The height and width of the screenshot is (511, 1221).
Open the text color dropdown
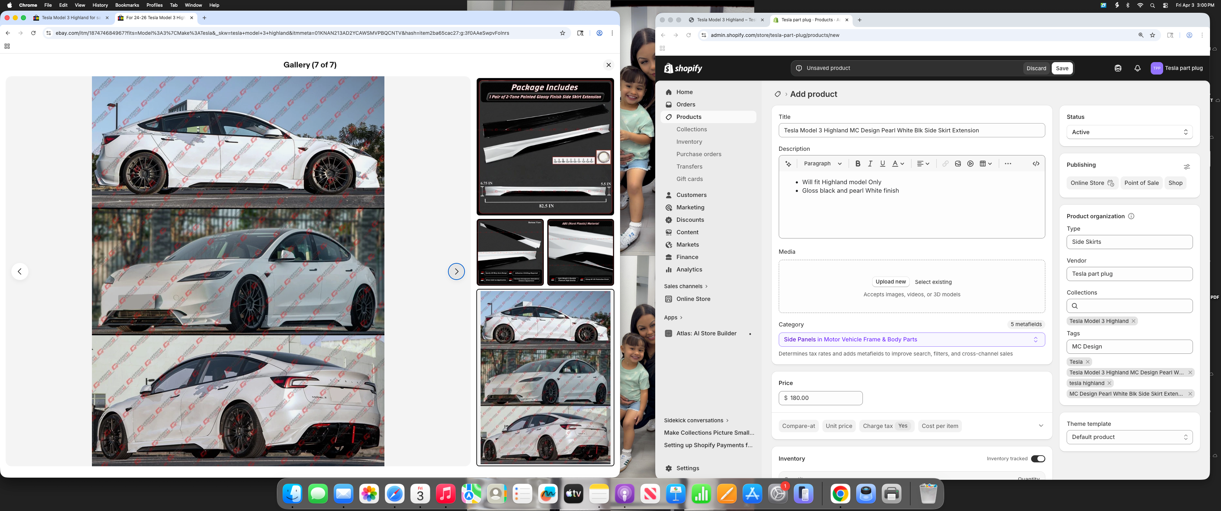pyautogui.click(x=898, y=164)
